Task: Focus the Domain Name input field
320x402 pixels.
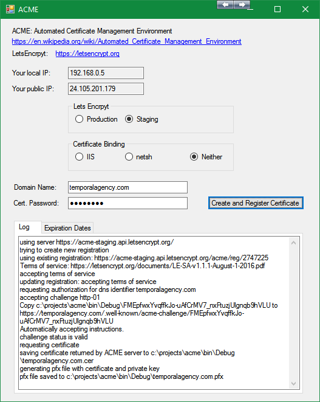Action: click(x=128, y=187)
